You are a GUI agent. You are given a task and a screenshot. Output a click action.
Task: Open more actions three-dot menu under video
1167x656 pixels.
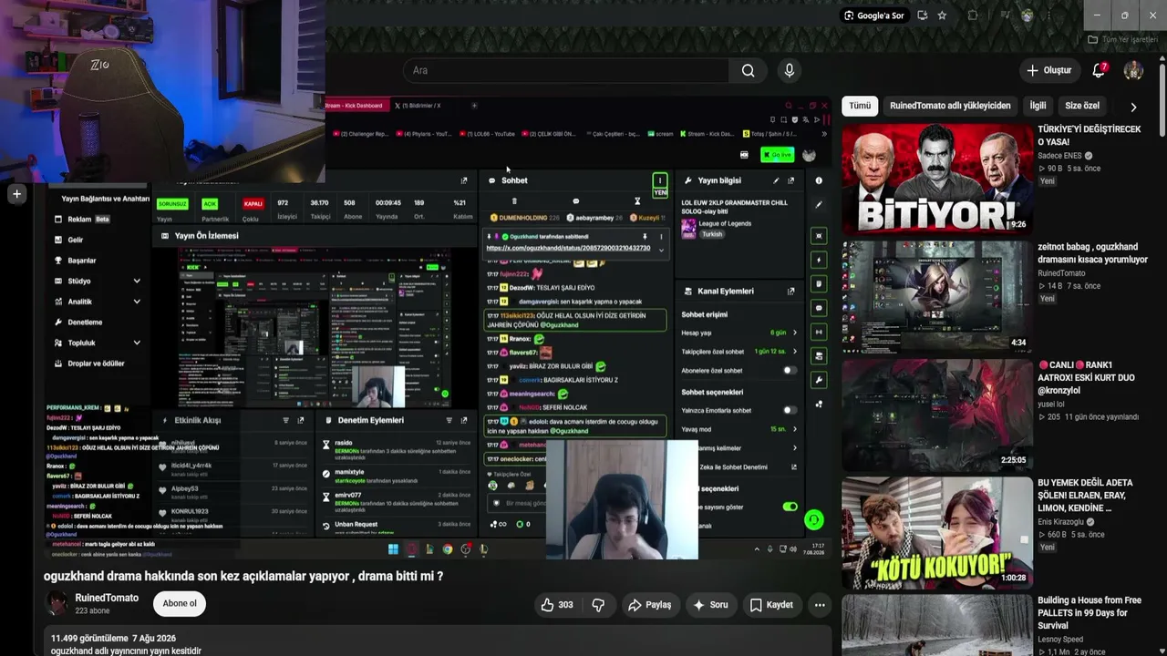[820, 605]
